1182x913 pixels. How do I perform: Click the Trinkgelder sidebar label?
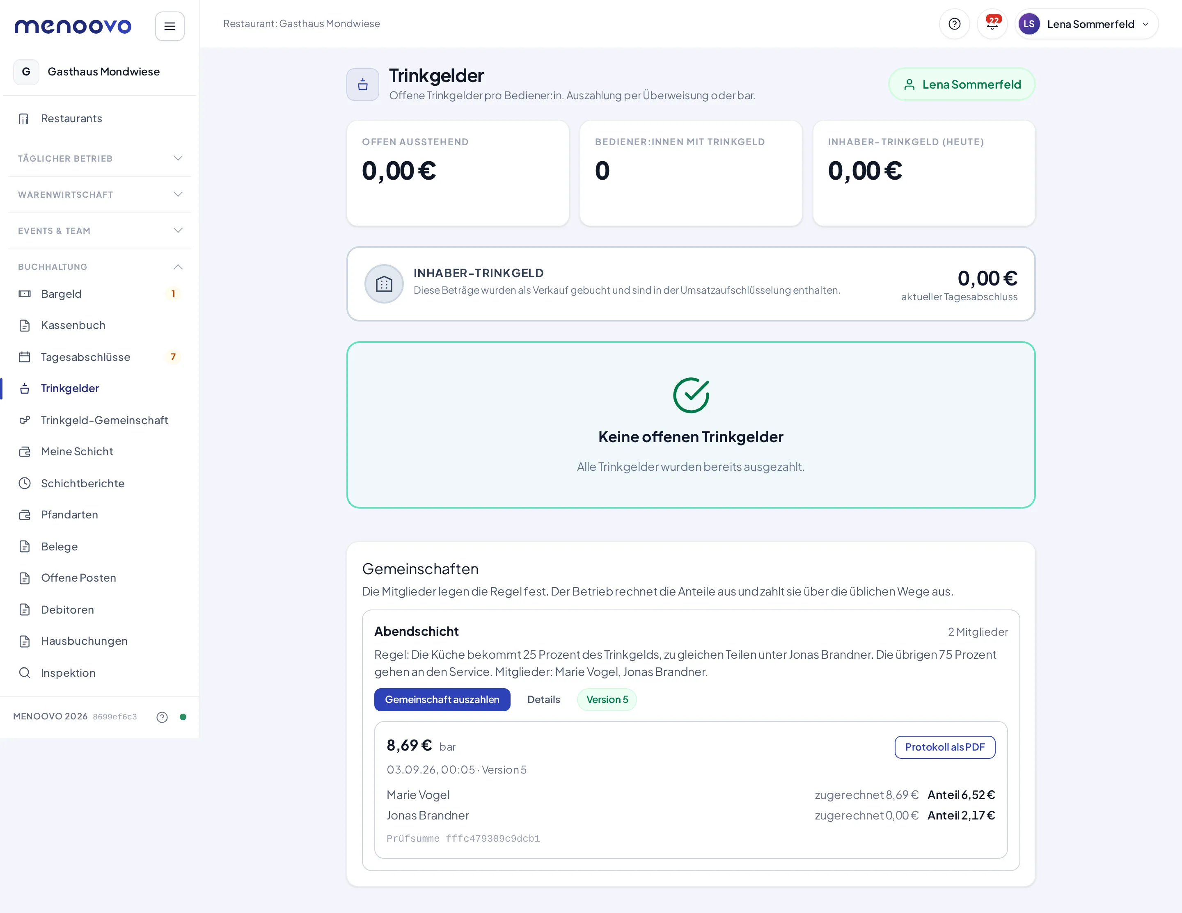pyautogui.click(x=70, y=388)
